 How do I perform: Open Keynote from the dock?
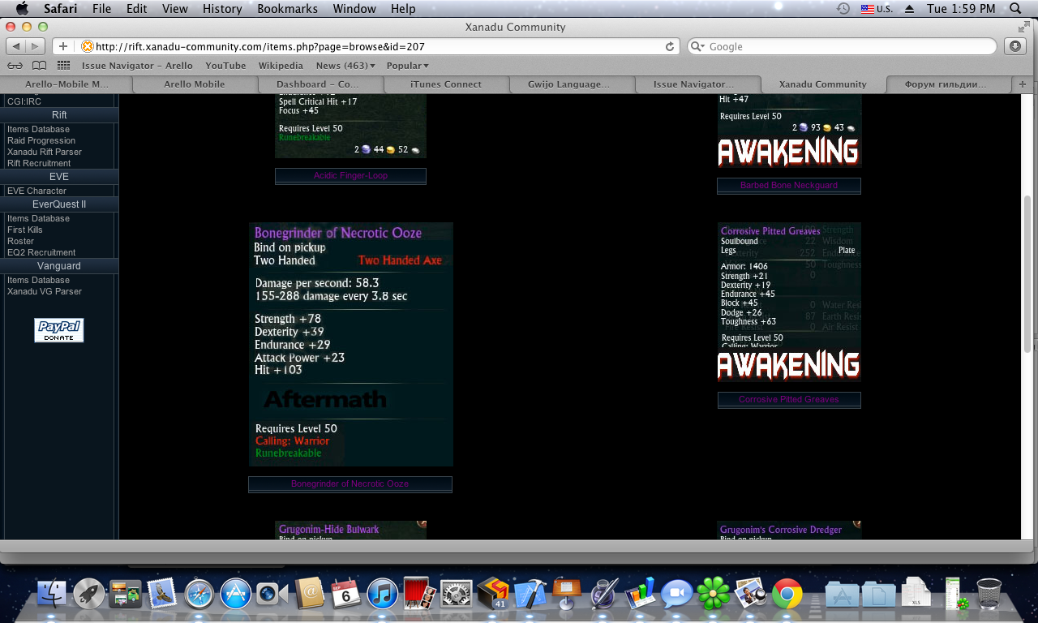coord(567,594)
